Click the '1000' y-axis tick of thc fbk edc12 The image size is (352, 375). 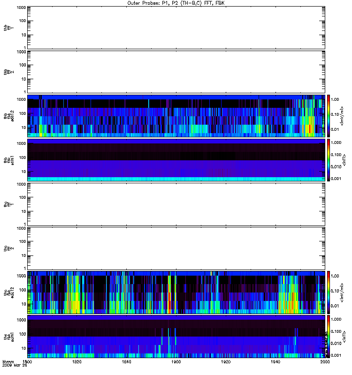(x=21, y=276)
